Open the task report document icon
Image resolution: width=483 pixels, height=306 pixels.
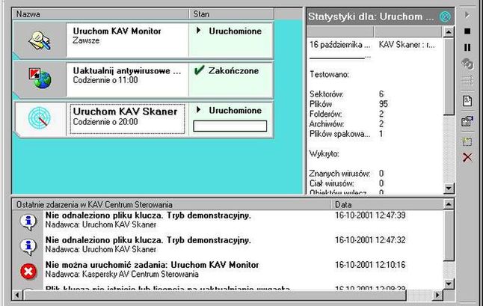tap(467, 101)
